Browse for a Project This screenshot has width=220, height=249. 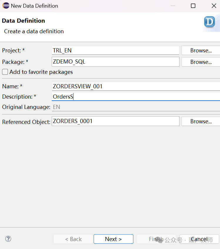click(201, 51)
